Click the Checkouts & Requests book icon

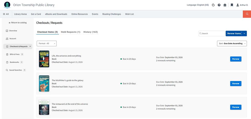click(x=7, y=47)
